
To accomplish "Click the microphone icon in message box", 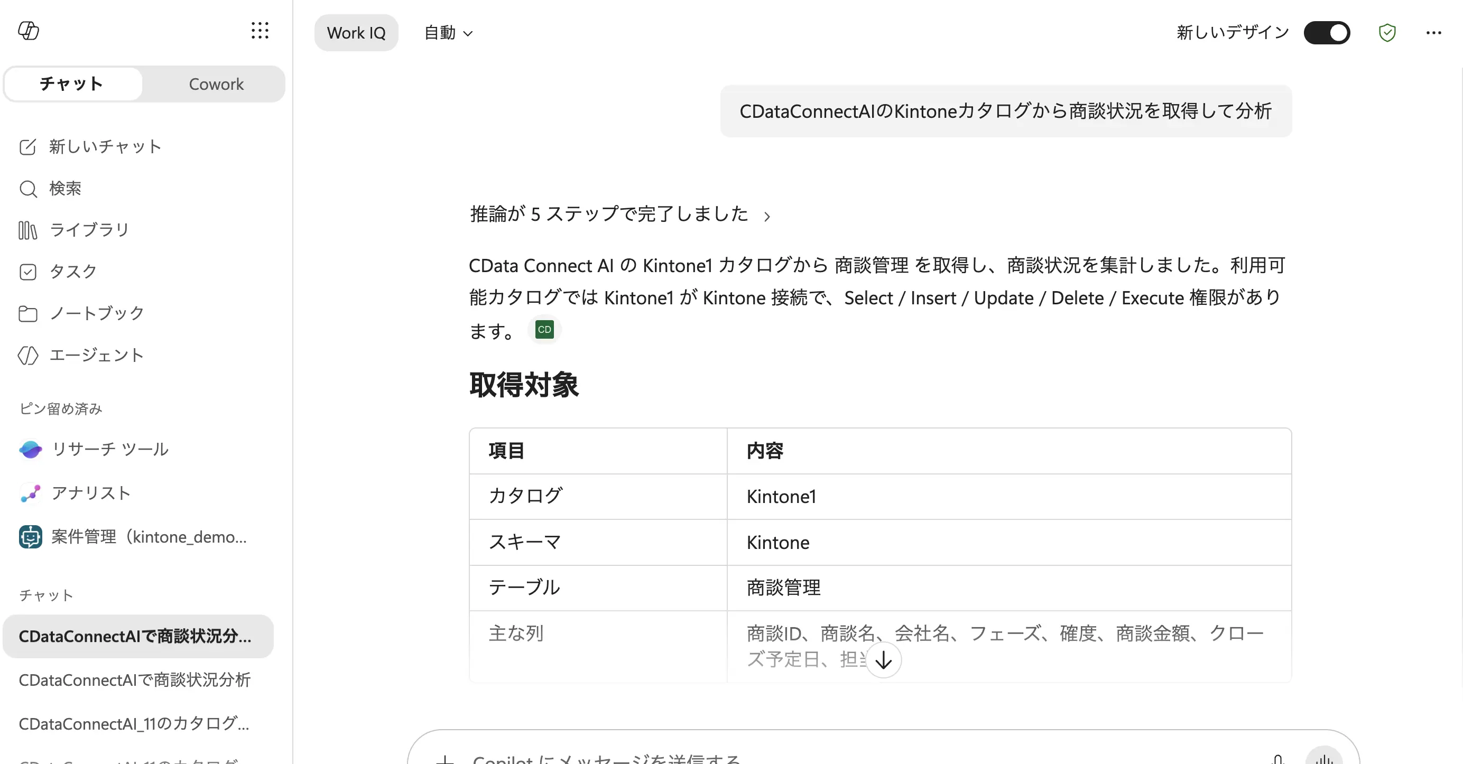I will tap(1278, 759).
